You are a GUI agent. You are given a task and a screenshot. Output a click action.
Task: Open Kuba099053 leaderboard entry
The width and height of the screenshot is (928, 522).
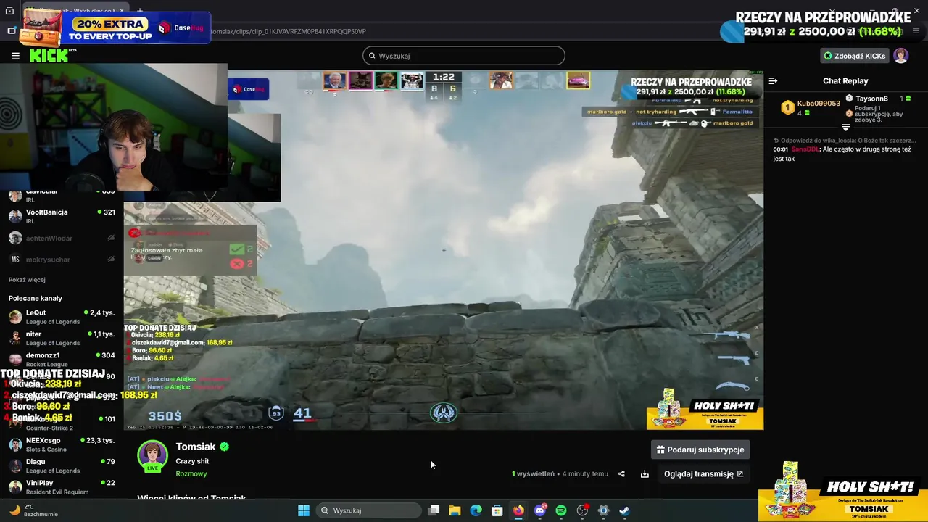tap(818, 104)
